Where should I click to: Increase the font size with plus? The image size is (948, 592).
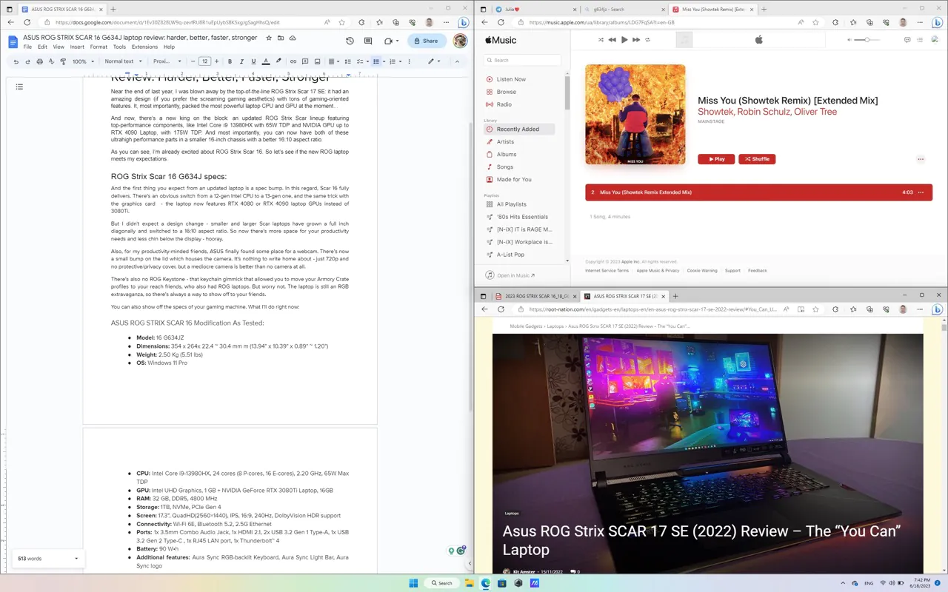[216, 61]
